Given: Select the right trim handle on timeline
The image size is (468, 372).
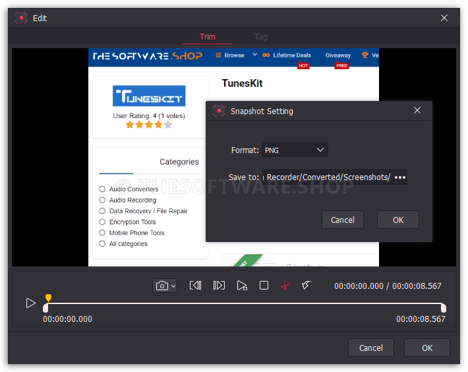Looking at the screenshot, I should click(x=444, y=307).
